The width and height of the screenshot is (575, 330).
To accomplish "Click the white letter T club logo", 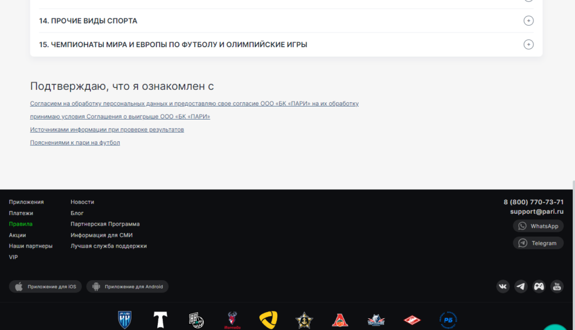I will click(x=160, y=320).
